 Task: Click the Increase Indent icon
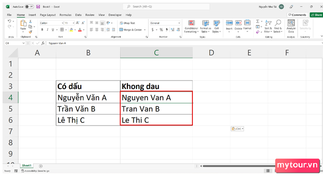[x=114, y=30]
